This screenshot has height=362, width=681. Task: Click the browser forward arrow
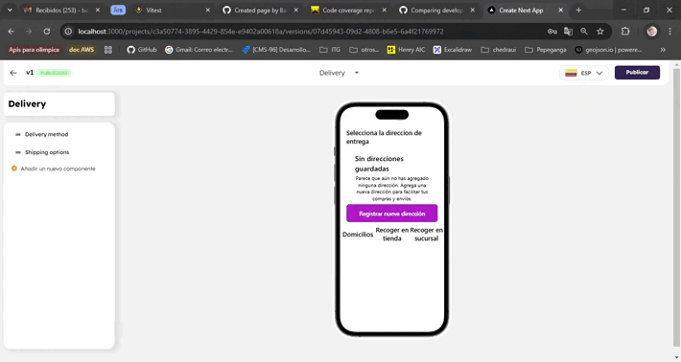coord(29,32)
